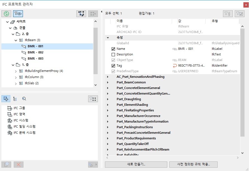
Task: Click the IFC 그룹 icon
Action: tap(10, 108)
